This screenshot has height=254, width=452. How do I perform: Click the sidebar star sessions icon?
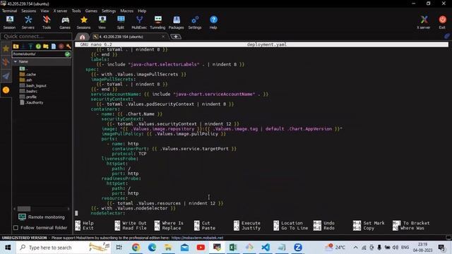(6, 49)
